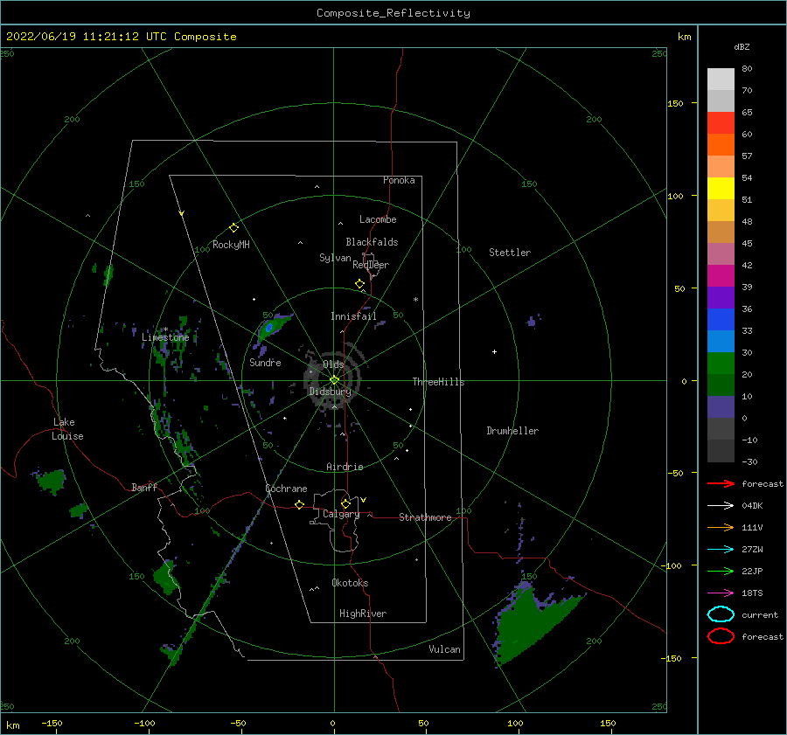The height and width of the screenshot is (735, 787).
Task: Click the Didsbury town label
Action: [331, 392]
